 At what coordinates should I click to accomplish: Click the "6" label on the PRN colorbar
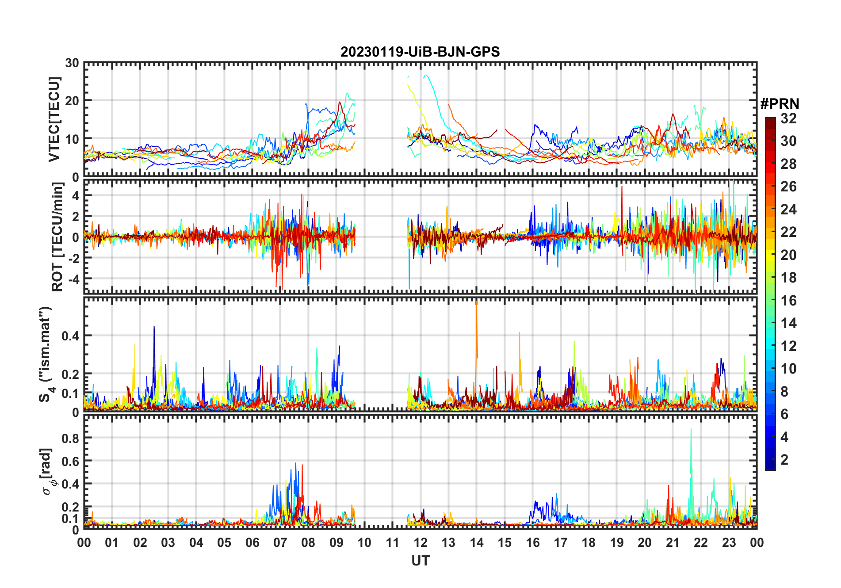click(x=784, y=414)
